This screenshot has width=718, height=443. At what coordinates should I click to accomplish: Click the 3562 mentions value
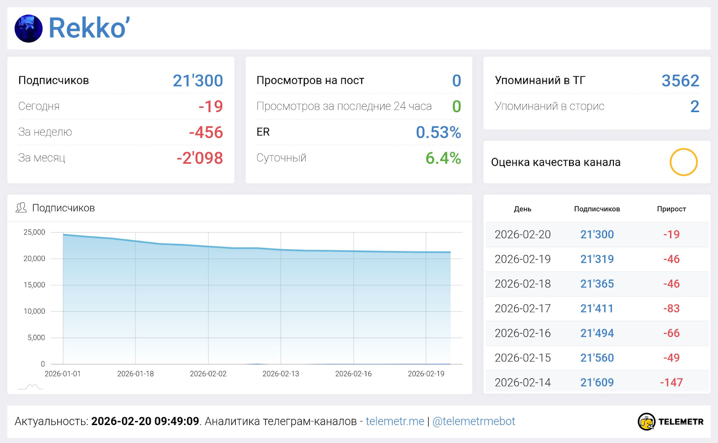680,81
